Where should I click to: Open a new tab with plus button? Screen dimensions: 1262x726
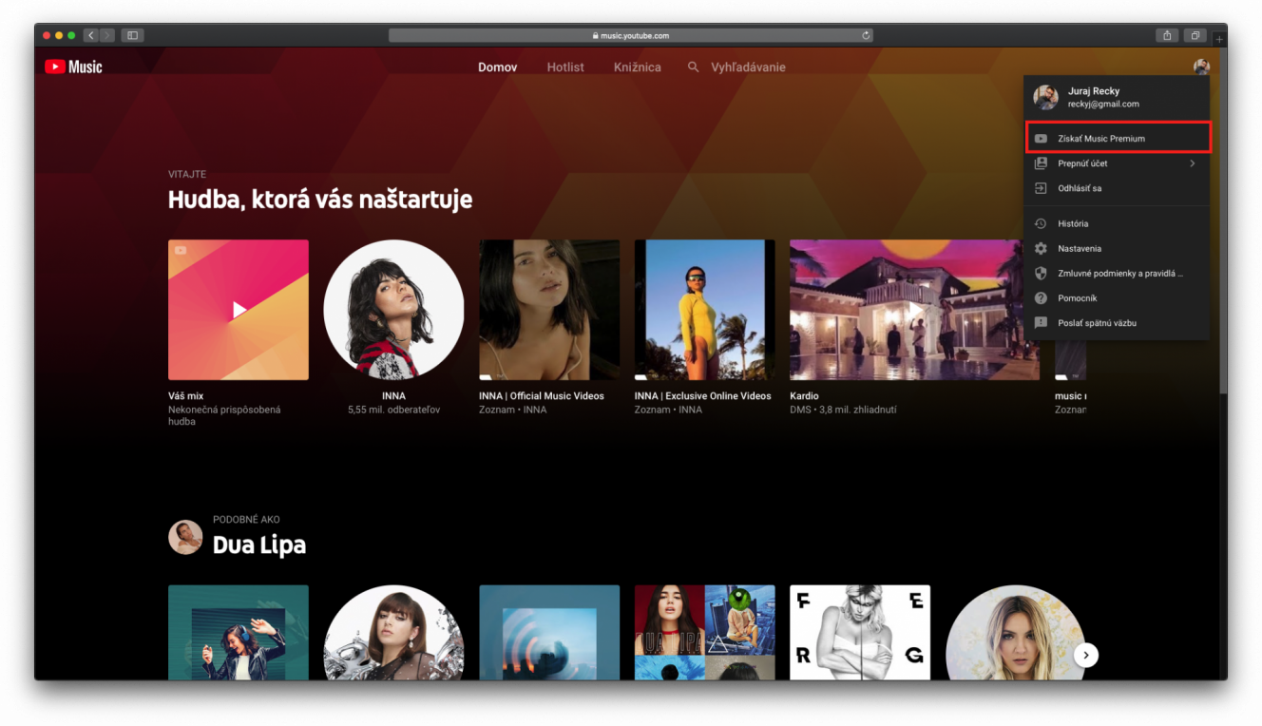coord(1220,39)
